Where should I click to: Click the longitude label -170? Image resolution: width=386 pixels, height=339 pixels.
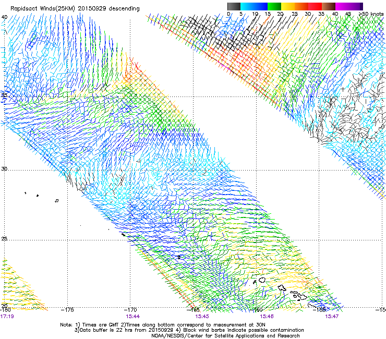(130, 310)
